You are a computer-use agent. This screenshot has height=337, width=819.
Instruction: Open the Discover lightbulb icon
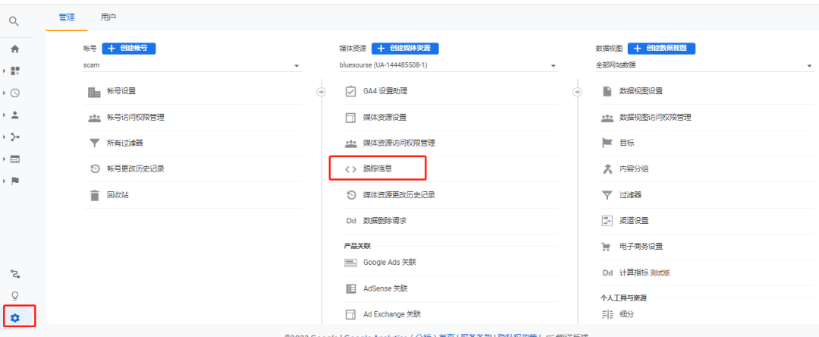14,295
